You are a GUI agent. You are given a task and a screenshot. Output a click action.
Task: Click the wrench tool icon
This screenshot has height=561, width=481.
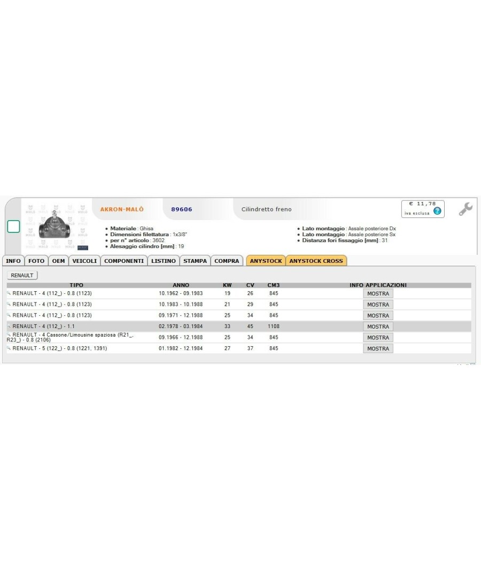(x=466, y=209)
